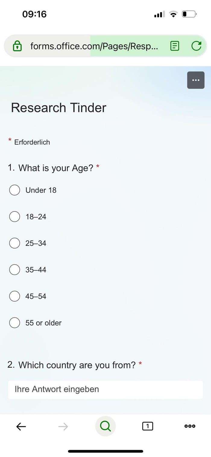This screenshot has height=457, width=211.
Task: Select the "Under 18" age option
Action: [14, 190]
